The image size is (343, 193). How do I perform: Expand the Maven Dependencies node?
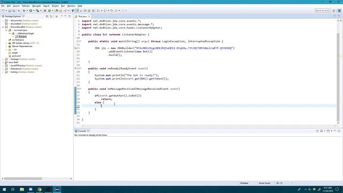(6, 47)
